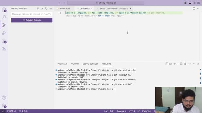Switch branch via UAT status bar item
Screen dimensions: 202x113
10,111
